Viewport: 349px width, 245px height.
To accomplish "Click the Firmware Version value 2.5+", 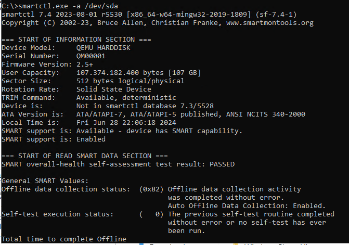I will 85,65.
